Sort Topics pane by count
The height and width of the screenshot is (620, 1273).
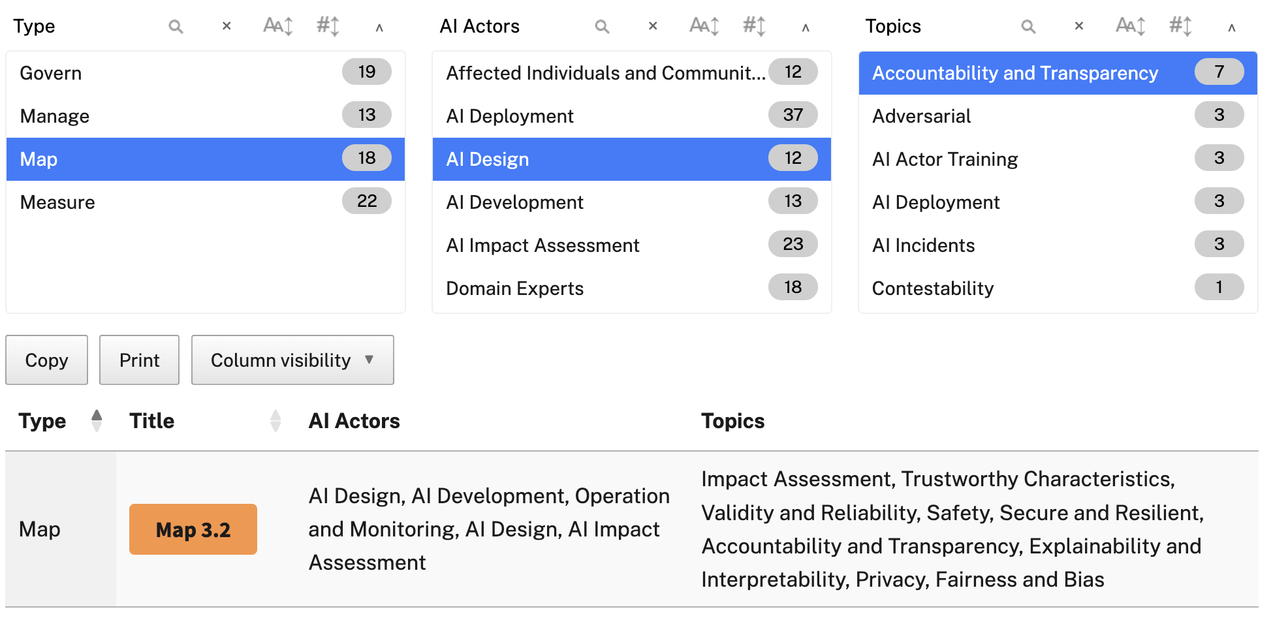click(x=1180, y=26)
